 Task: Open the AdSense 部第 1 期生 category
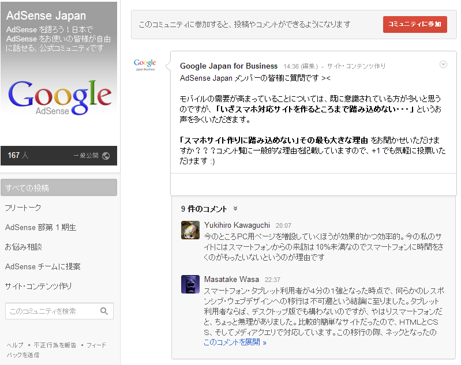click(40, 227)
